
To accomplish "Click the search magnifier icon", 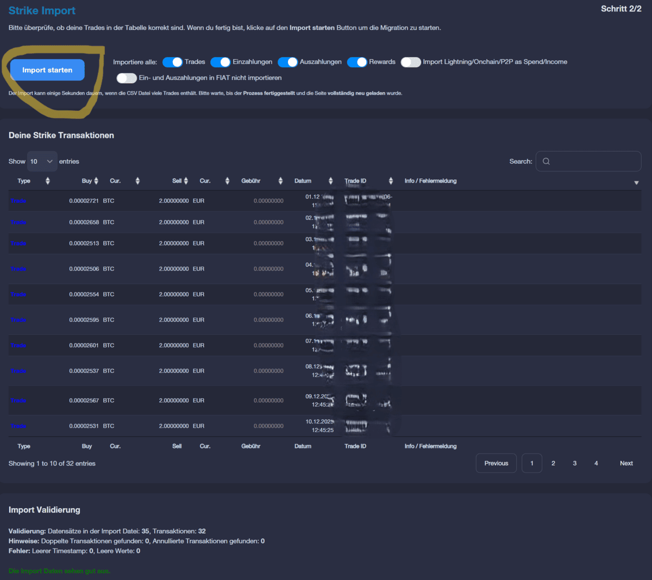I will tap(546, 161).
